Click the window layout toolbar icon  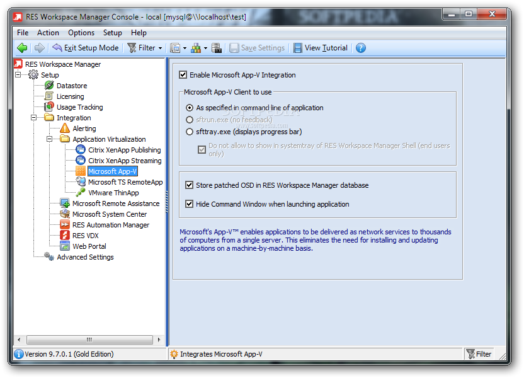[x=175, y=48]
